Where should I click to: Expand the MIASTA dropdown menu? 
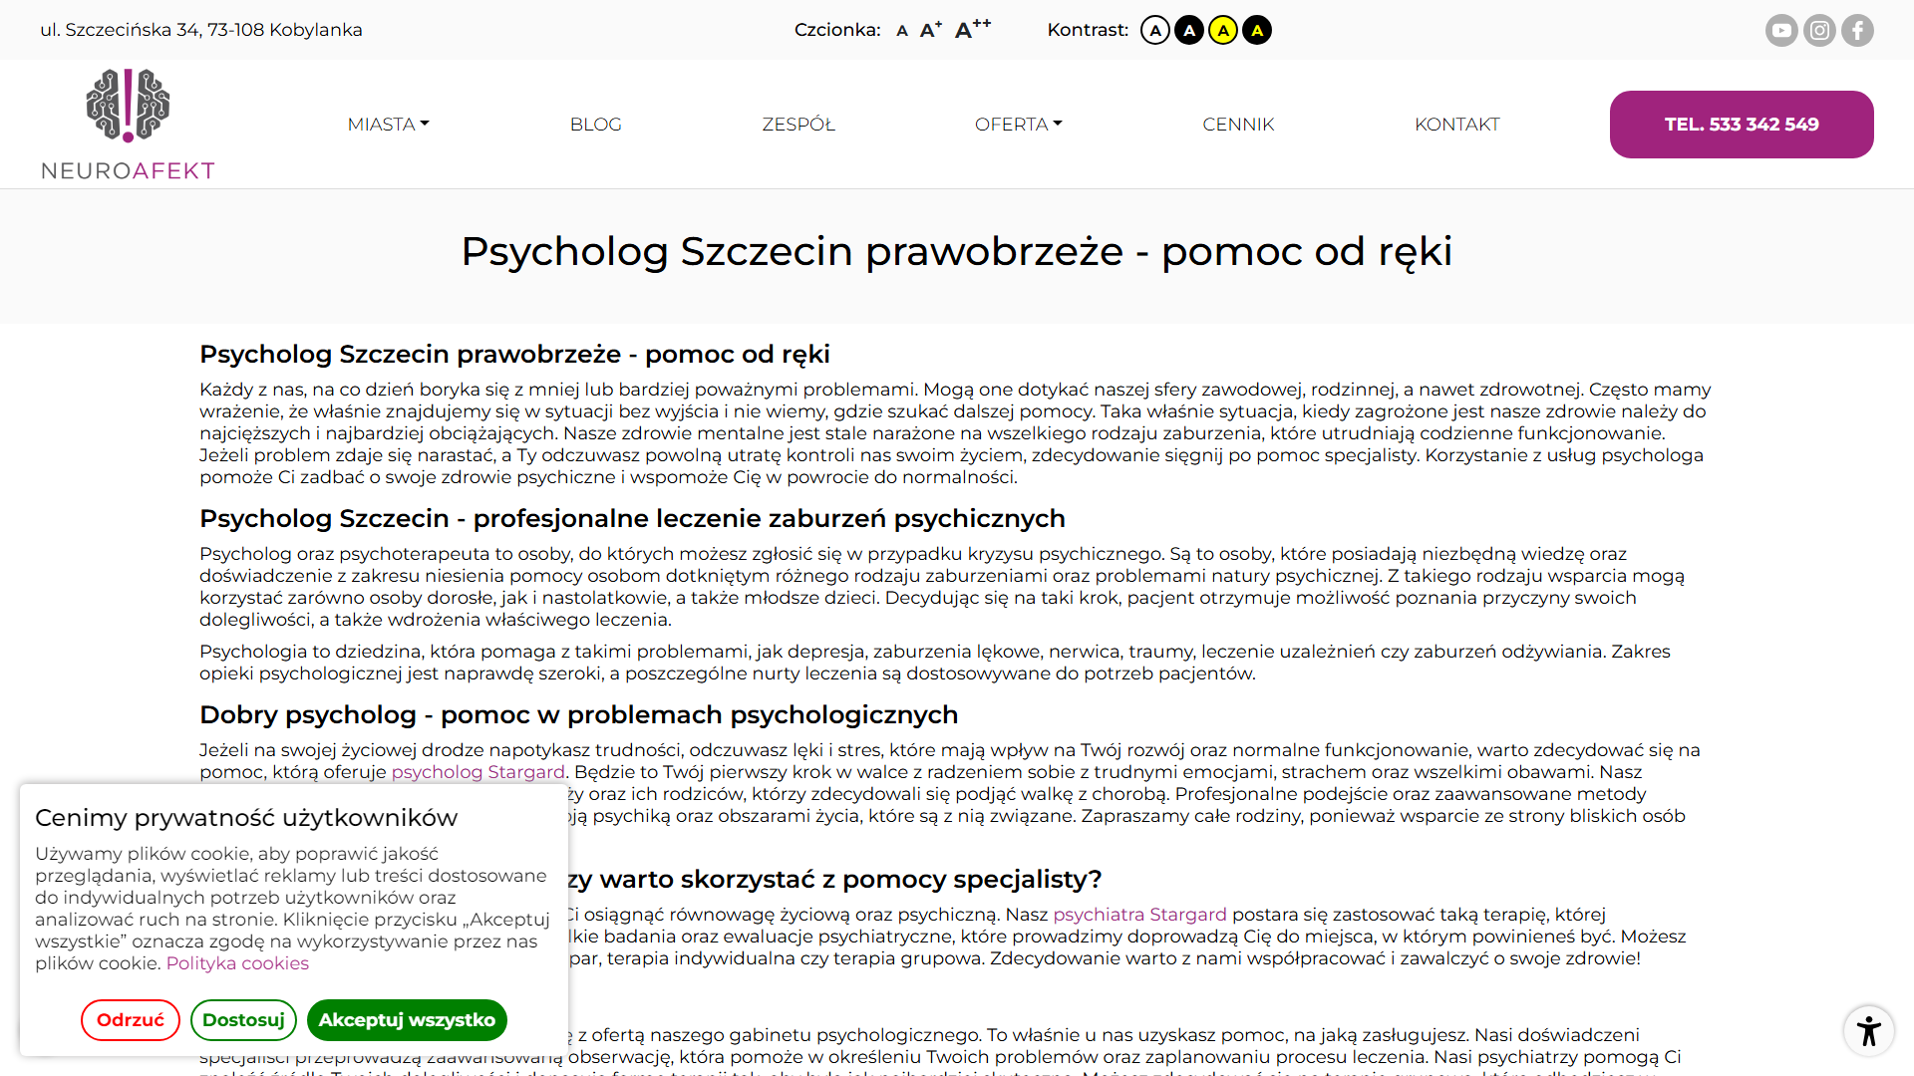pyautogui.click(x=388, y=125)
